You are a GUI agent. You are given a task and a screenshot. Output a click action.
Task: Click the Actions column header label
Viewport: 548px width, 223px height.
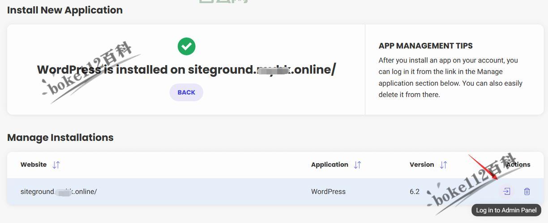518,165
